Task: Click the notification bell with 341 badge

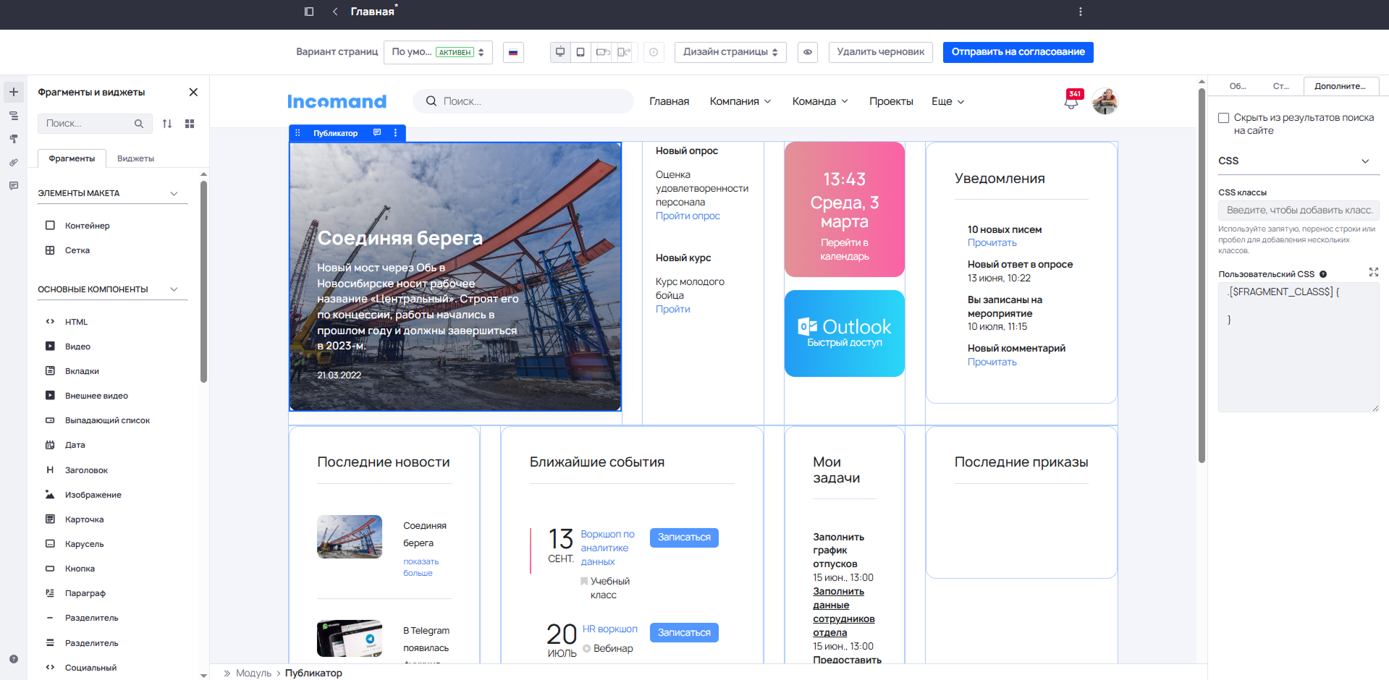Action: (1071, 101)
